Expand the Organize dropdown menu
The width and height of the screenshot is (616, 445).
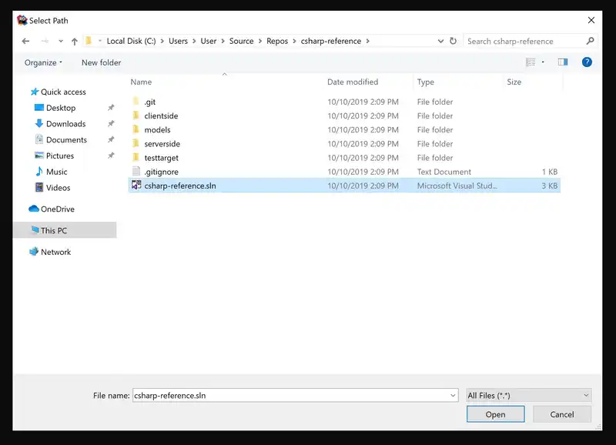pyautogui.click(x=43, y=62)
